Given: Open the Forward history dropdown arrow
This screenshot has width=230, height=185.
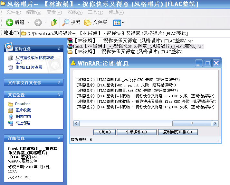Looking at the screenshot, I should [46, 22].
